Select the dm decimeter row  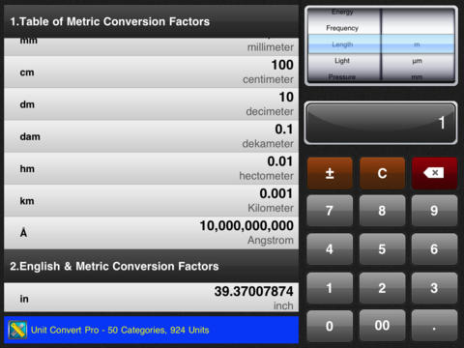[151, 104]
